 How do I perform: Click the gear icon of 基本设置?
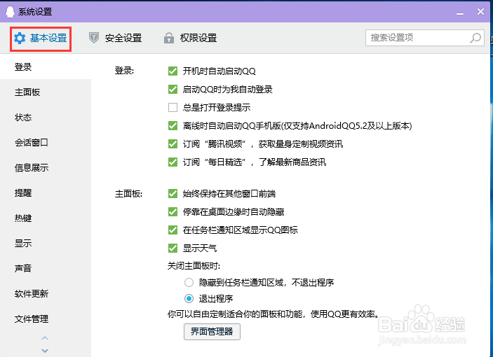20,38
